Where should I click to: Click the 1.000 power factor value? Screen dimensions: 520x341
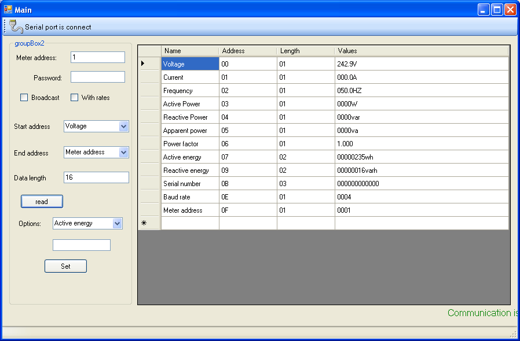click(x=422, y=143)
